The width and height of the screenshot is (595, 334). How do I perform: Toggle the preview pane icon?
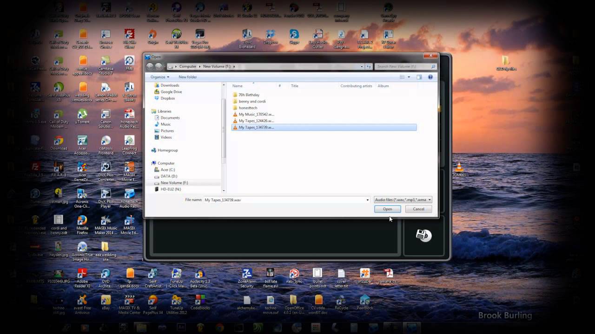(x=419, y=77)
